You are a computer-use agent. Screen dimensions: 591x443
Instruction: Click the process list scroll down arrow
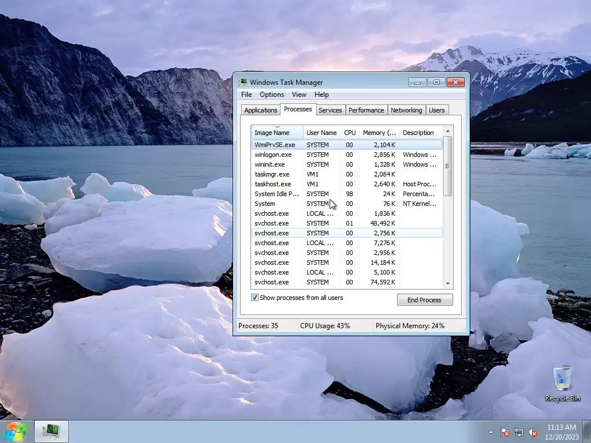click(x=448, y=284)
